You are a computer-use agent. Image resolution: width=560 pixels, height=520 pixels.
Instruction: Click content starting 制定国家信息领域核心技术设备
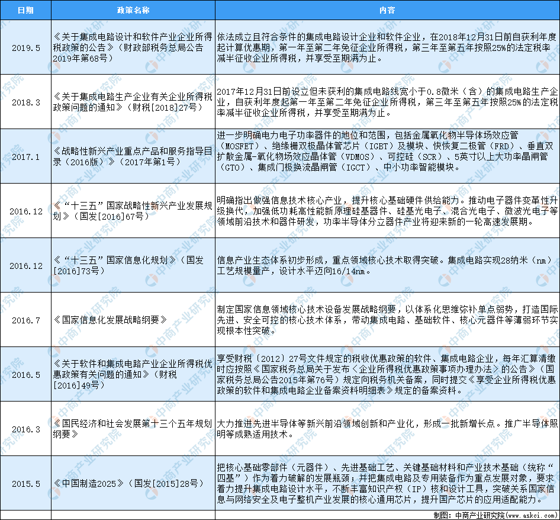pyautogui.click(x=387, y=320)
